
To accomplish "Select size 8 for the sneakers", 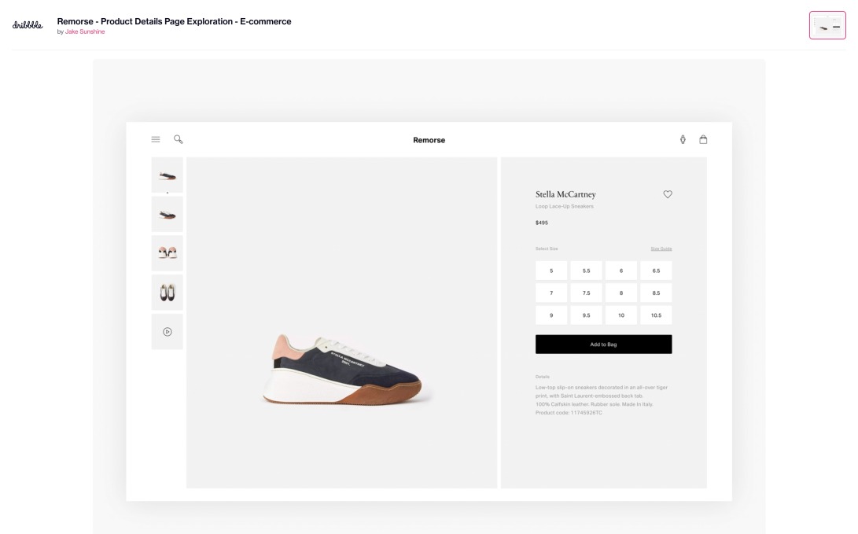I will pyautogui.click(x=620, y=292).
